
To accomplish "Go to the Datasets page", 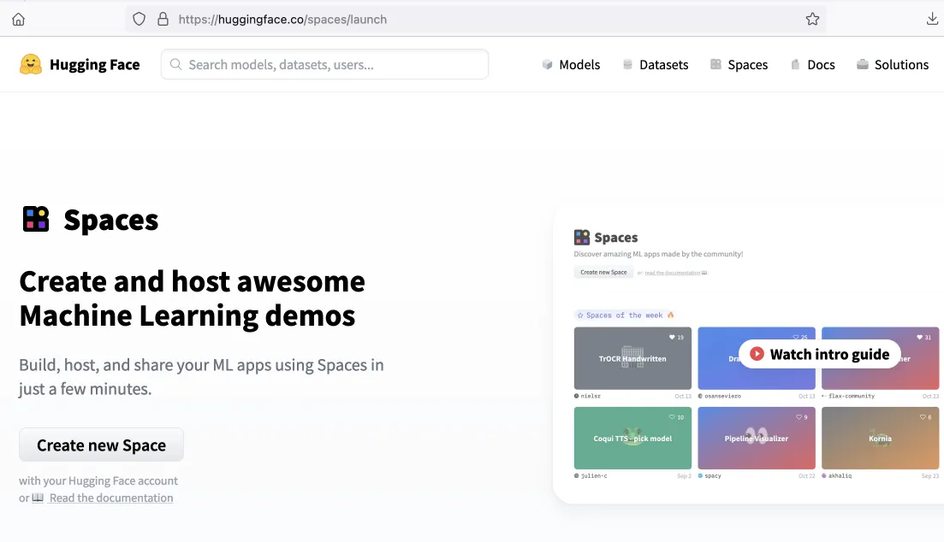I will coord(655,65).
